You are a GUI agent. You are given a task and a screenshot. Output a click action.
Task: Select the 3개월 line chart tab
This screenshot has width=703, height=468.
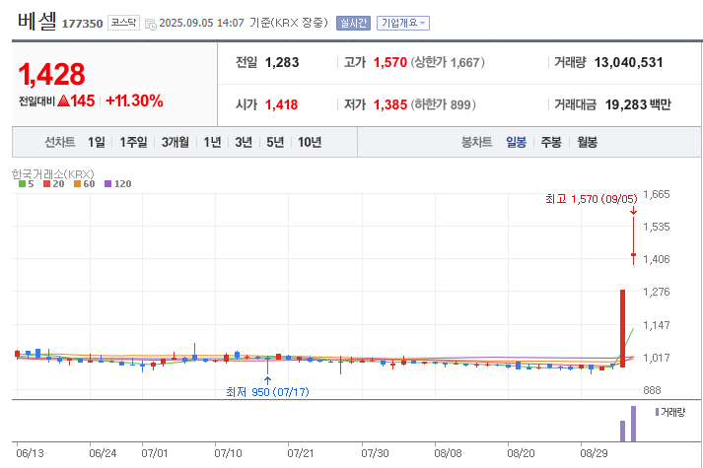tap(176, 143)
